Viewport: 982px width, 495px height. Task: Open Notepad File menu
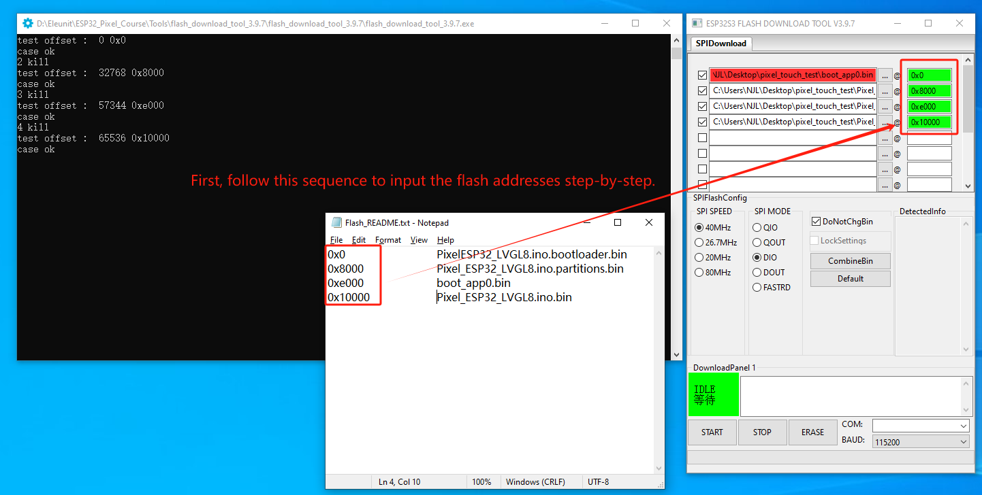[x=336, y=240]
